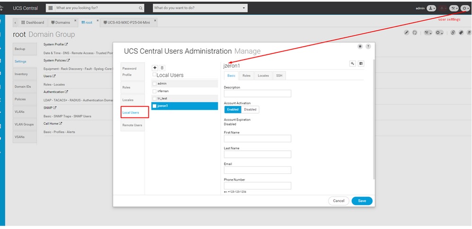The height and width of the screenshot is (229, 472).
Task: Click the trash icon to delete user
Action: pyautogui.click(x=162, y=68)
